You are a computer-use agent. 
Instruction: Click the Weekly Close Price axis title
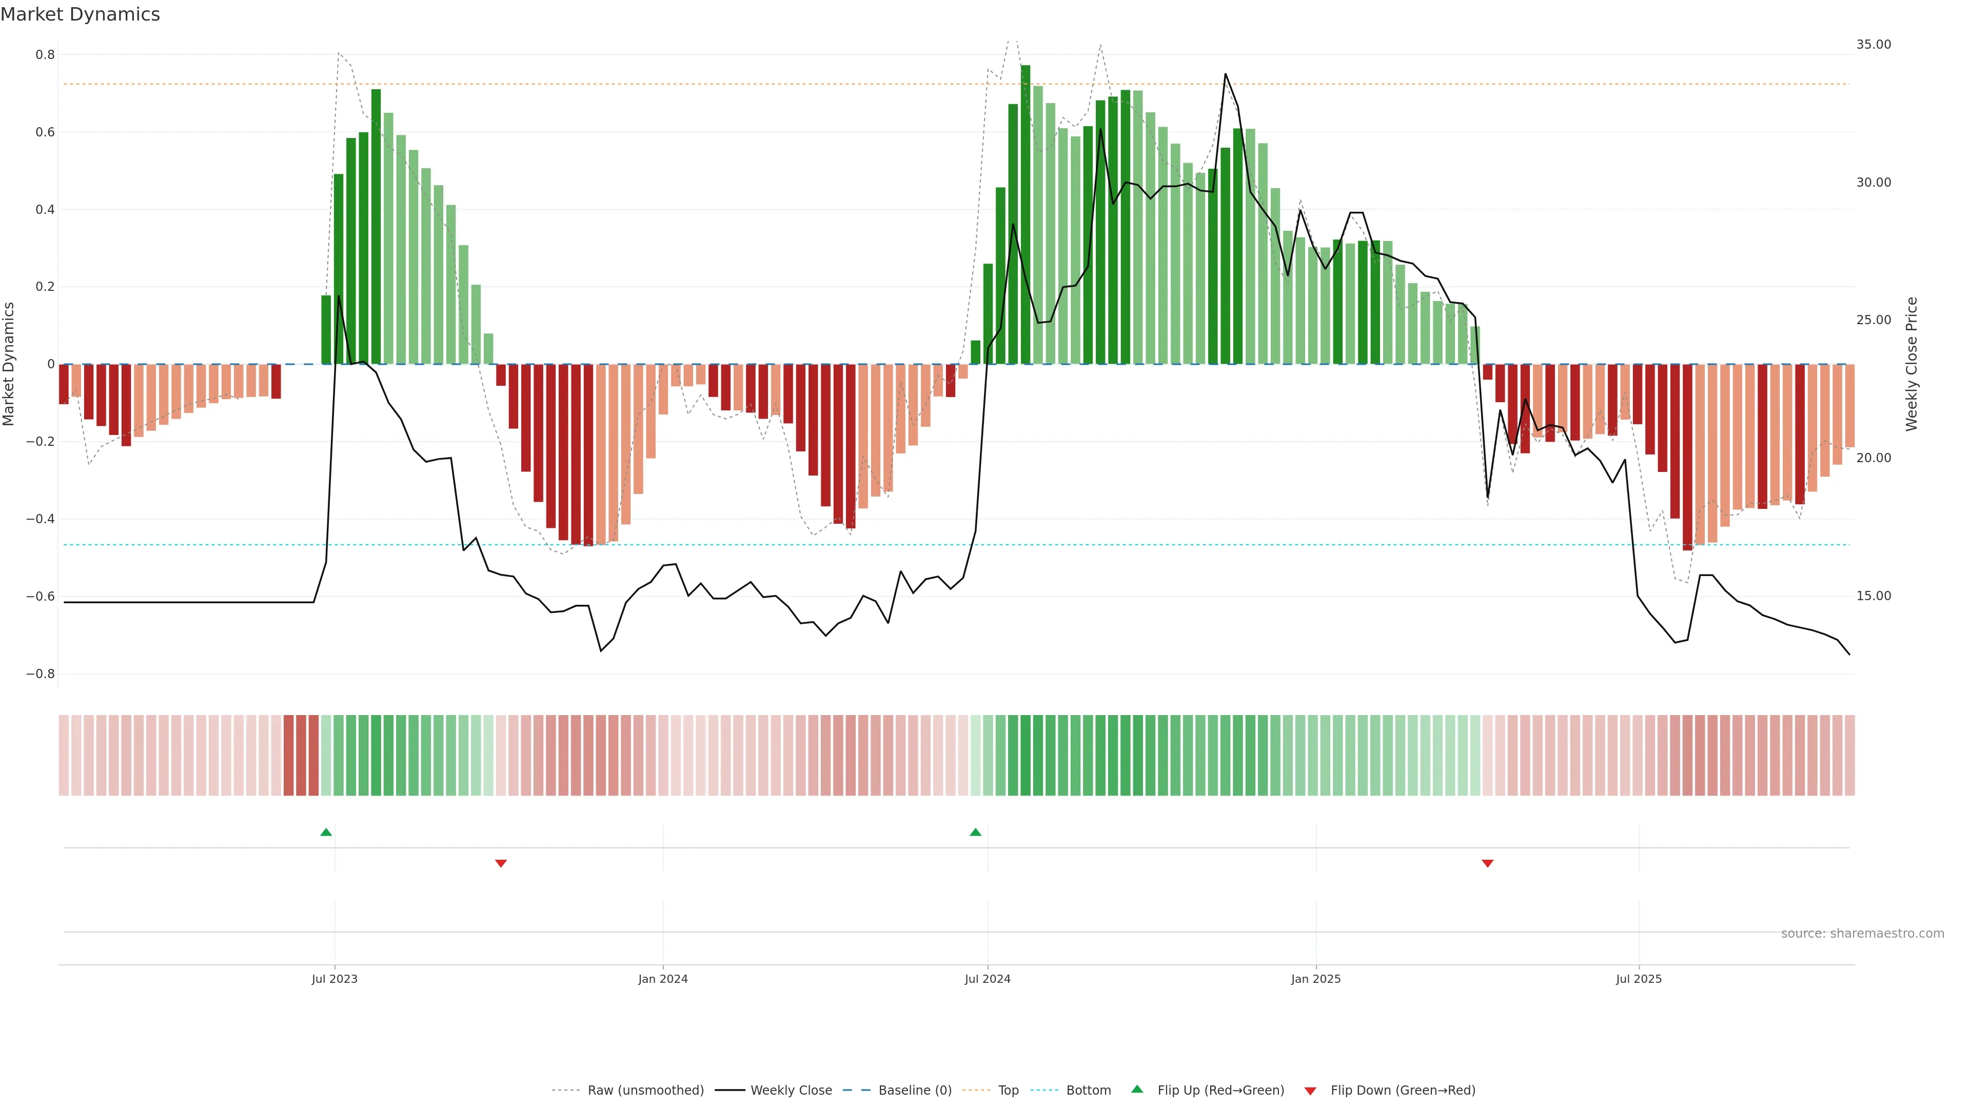[x=1912, y=364]
